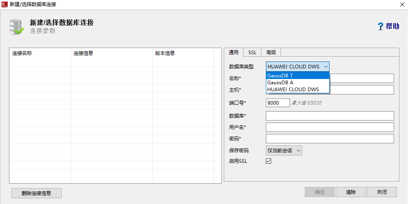Expand the 数据库类型 dropdown arrow
This screenshot has width=408, height=204.
click(326, 66)
